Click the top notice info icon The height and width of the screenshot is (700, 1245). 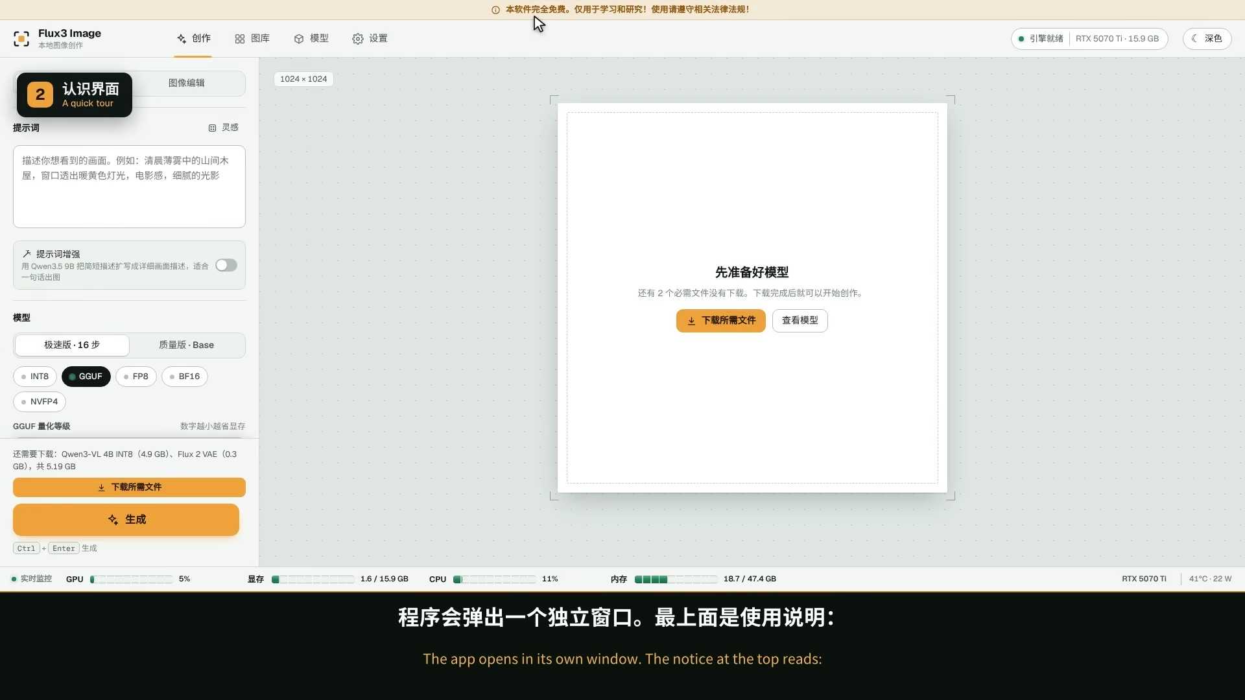[x=495, y=10]
